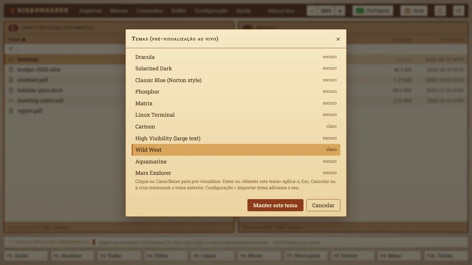
Task: Pick the Matrix theme from the list
Action: [236, 103]
